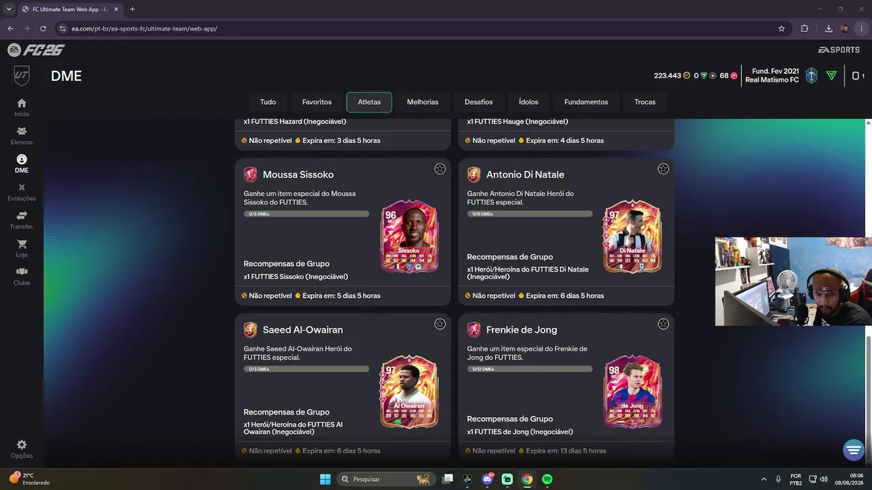Click the UT shield logo
Image resolution: width=872 pixels, height=490 pixels.
[22, 76]
